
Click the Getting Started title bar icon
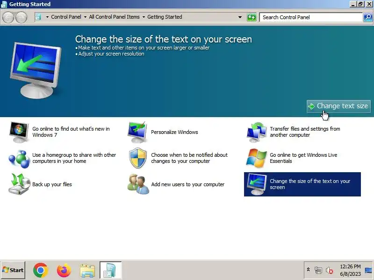coord(4,4)
